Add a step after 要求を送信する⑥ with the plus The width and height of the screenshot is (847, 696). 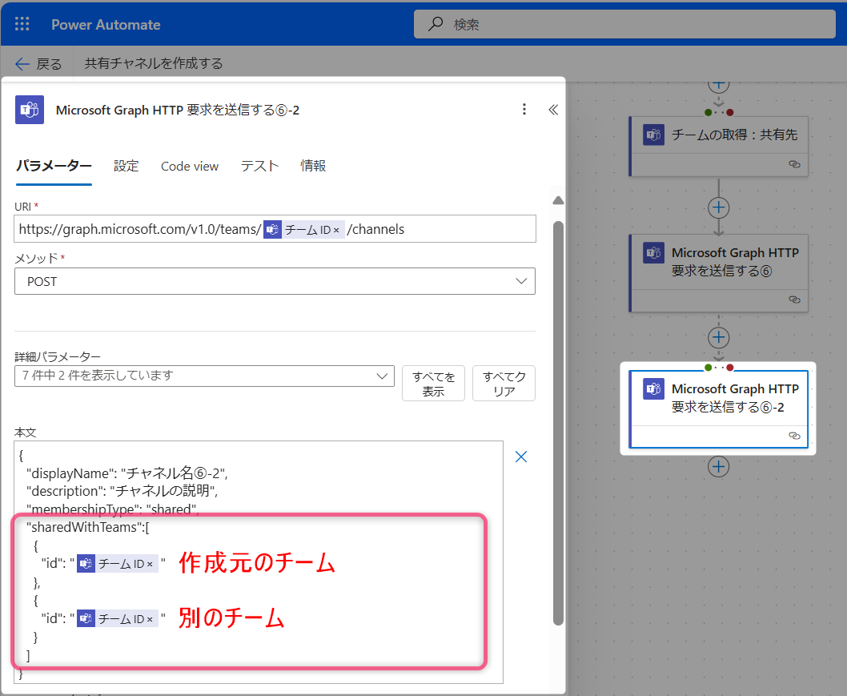tap(718, 338)
